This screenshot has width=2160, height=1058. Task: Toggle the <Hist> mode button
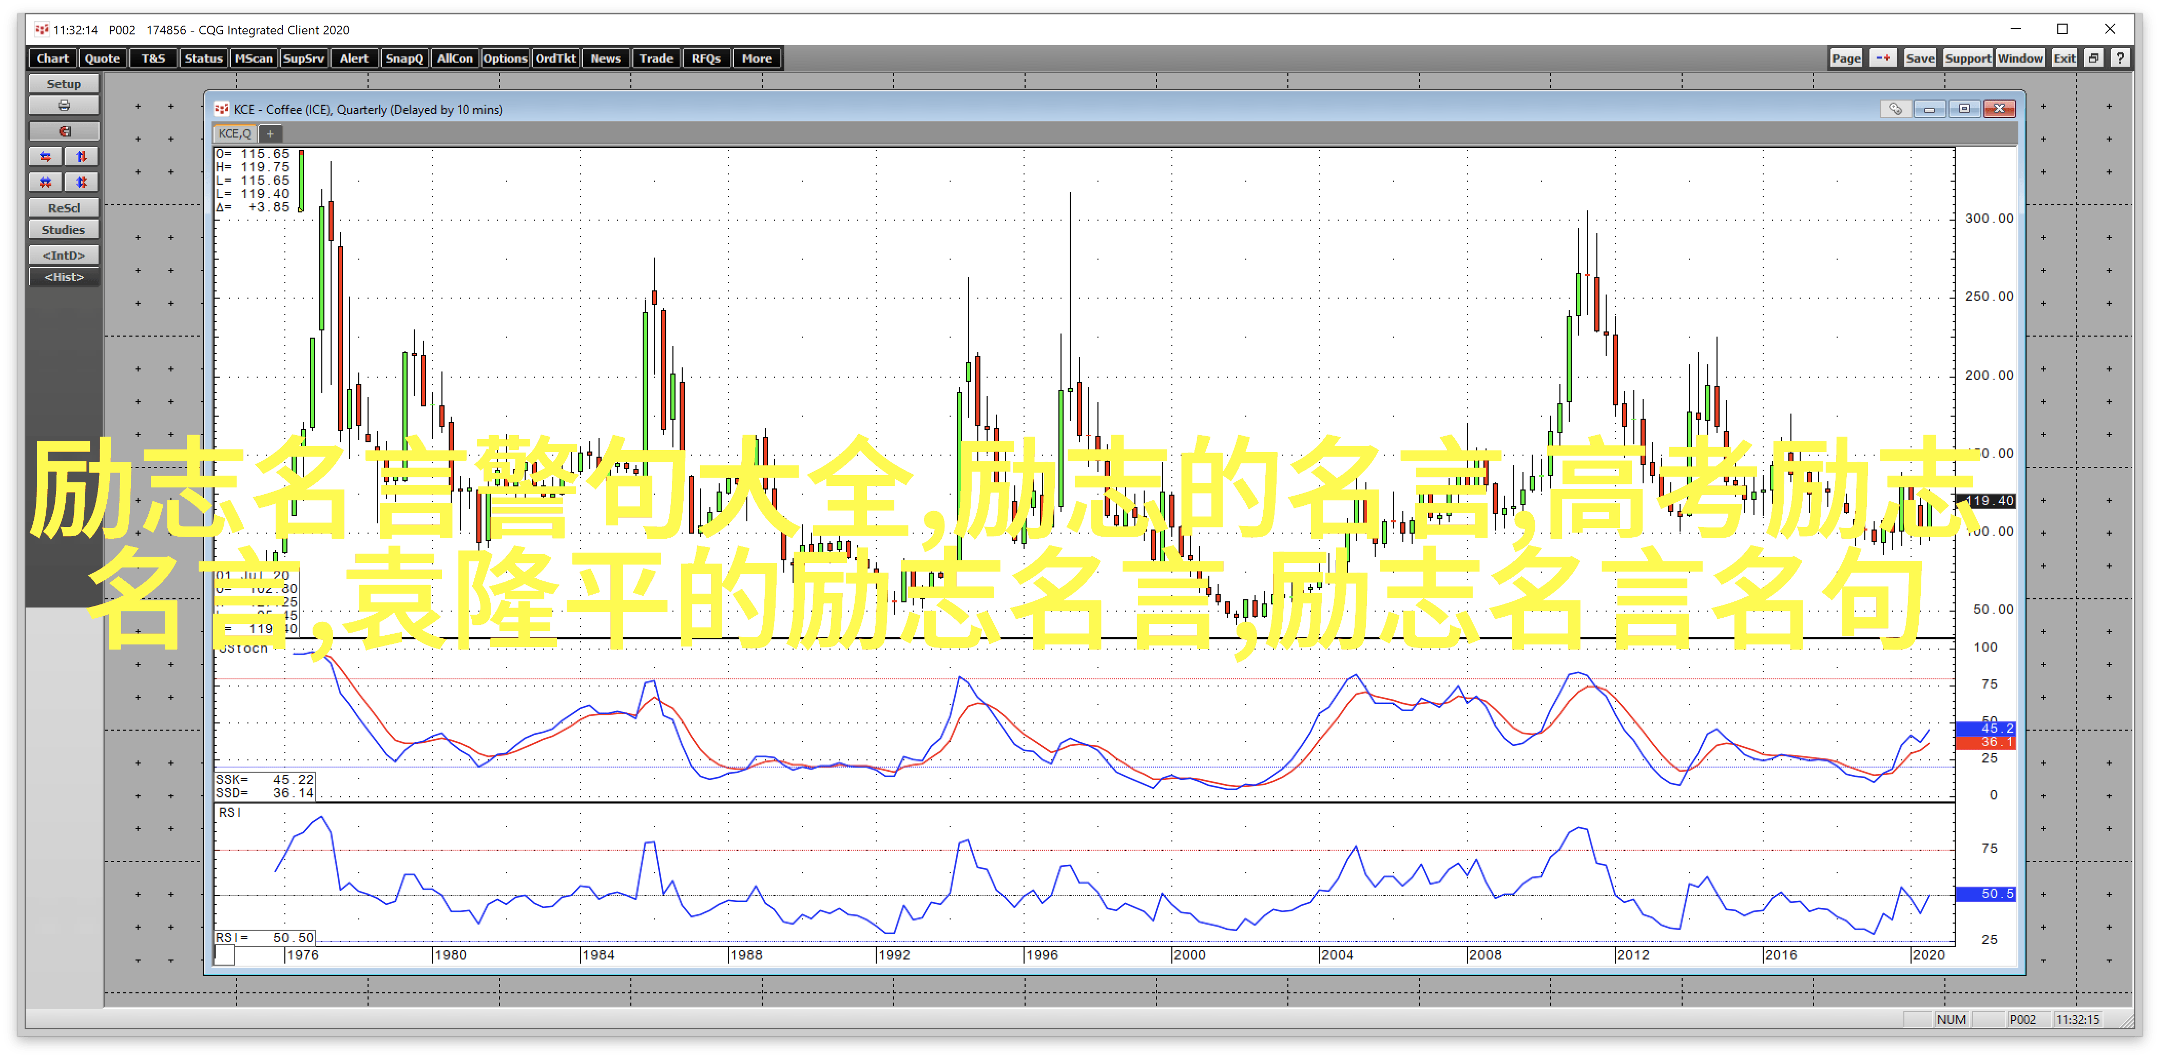pos(64,278)
